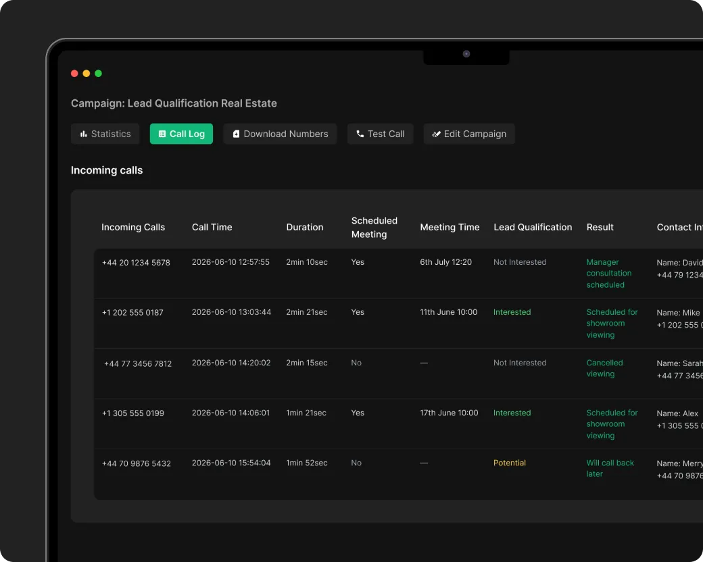Click the Incoming Calls column header
703x562 pixels.
tap(133, 227)
